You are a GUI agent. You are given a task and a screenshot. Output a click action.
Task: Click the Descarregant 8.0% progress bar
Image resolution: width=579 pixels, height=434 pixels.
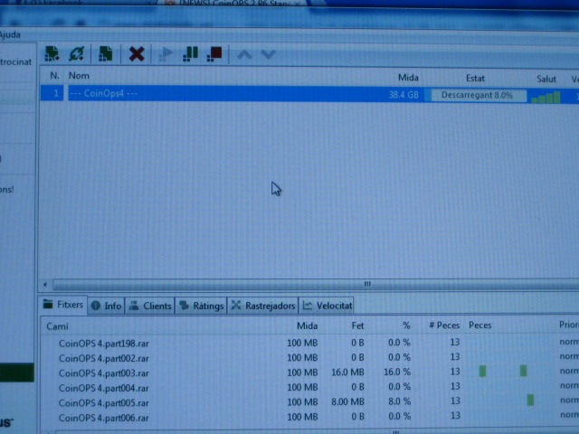tap(477, 95)
